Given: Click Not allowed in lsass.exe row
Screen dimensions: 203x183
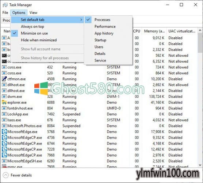Looking at the screenshot, I should [x=178, y=120].
